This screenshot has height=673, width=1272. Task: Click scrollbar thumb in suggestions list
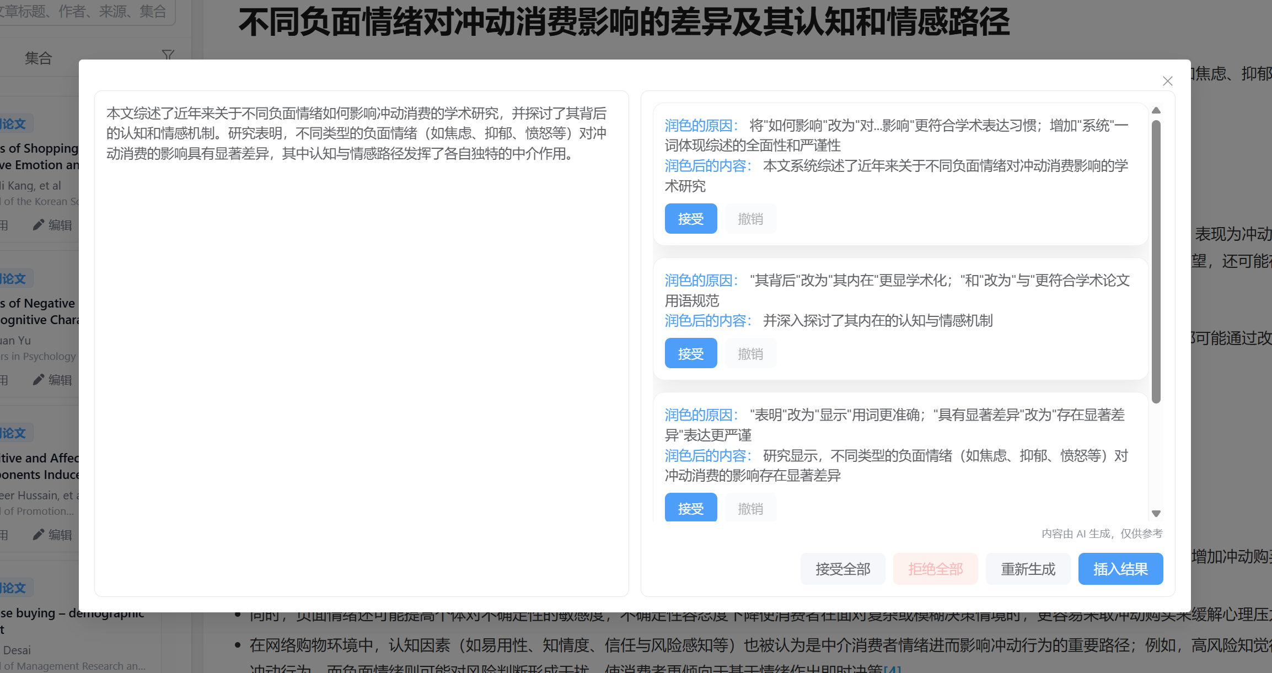1156,262
